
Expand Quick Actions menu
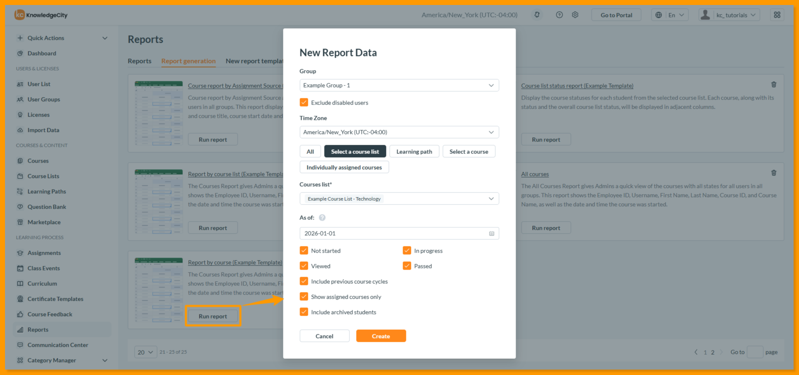tap(62, 38)
